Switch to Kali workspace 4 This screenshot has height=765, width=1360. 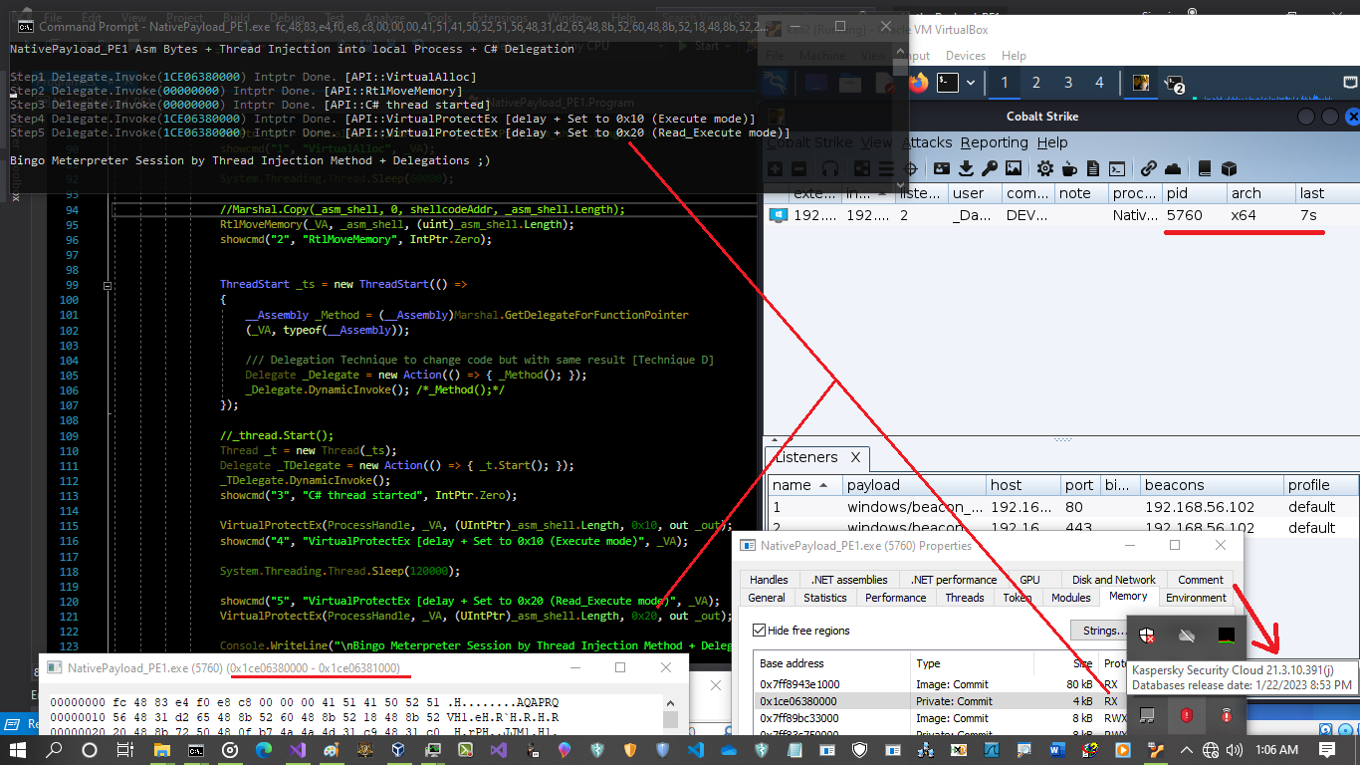tap(1099, 82)
